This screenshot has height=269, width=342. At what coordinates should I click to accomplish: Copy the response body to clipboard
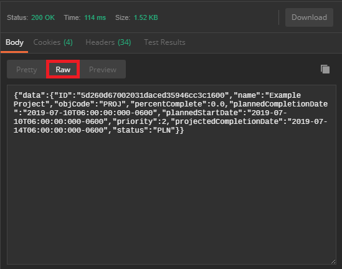(325, 70)
